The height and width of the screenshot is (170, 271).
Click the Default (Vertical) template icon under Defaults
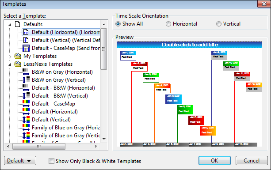[26, 40]
